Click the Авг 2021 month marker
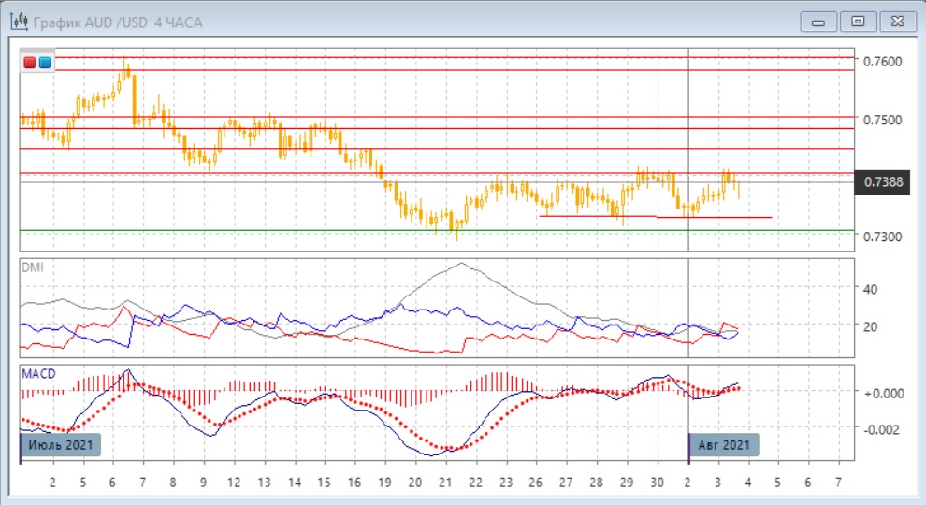This screenshot has height=505, width=926. (723, 445)
